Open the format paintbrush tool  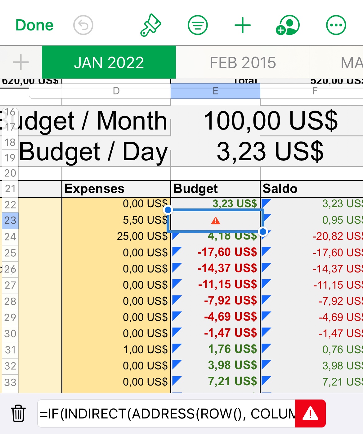tap(150, 25)
